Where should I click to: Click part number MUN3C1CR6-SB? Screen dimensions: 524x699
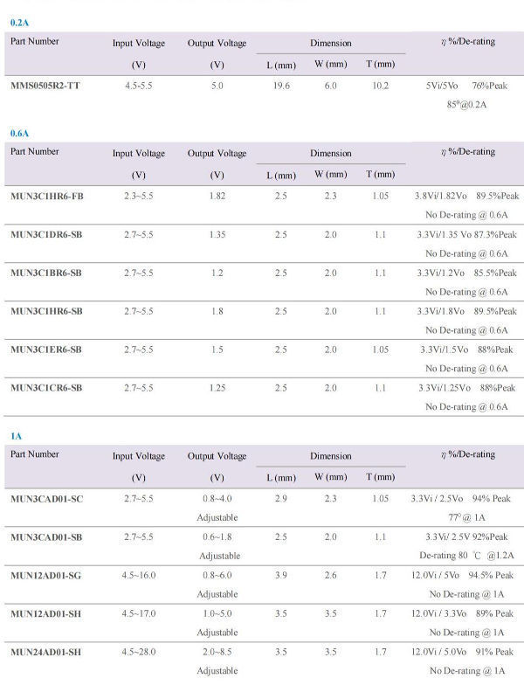coord(46,388)
